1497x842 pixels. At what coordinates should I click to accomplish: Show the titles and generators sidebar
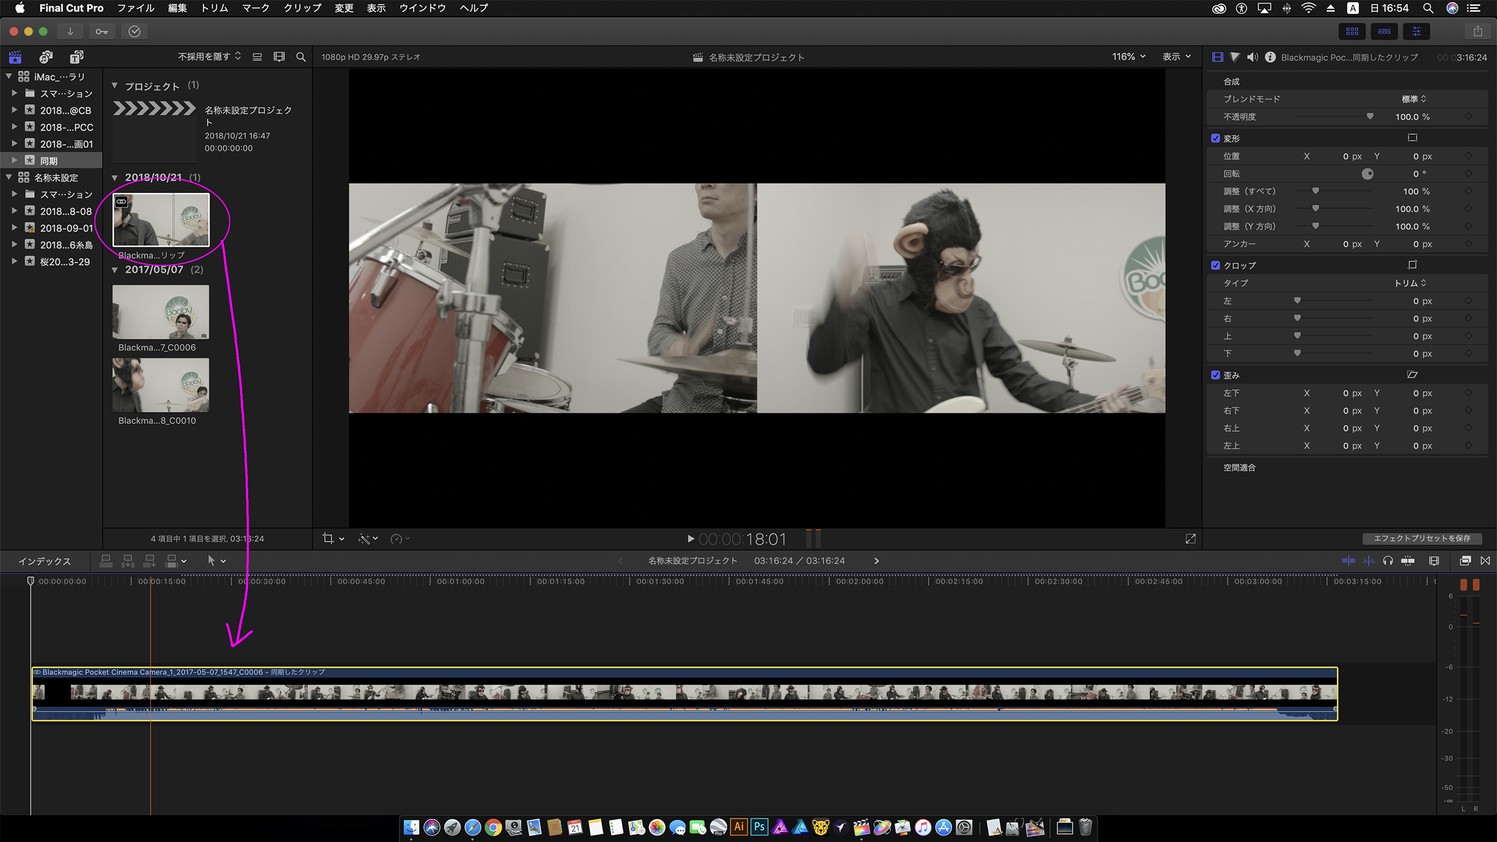pos(76,57)
